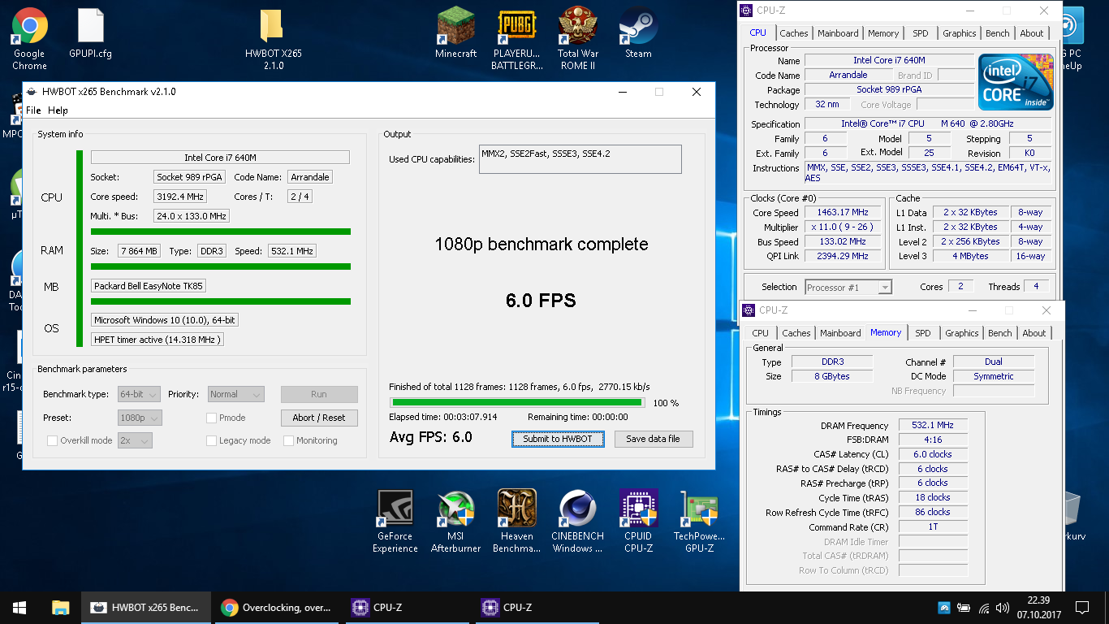Enable the Monitoring checkbox
This screenshot has height=624, width=1109.
[x=288, y=440]
